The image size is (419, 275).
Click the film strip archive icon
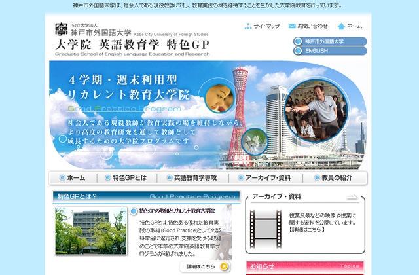point(265,229)
